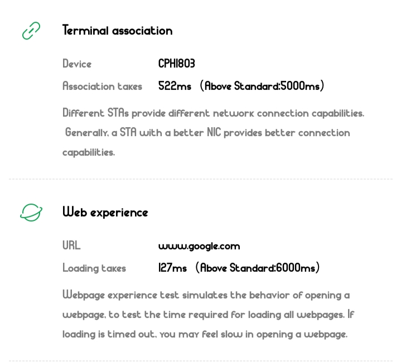Tap Above Standard:5000ms text
The width and height of the screenshot is (401, 362).
tap(262, 86)
